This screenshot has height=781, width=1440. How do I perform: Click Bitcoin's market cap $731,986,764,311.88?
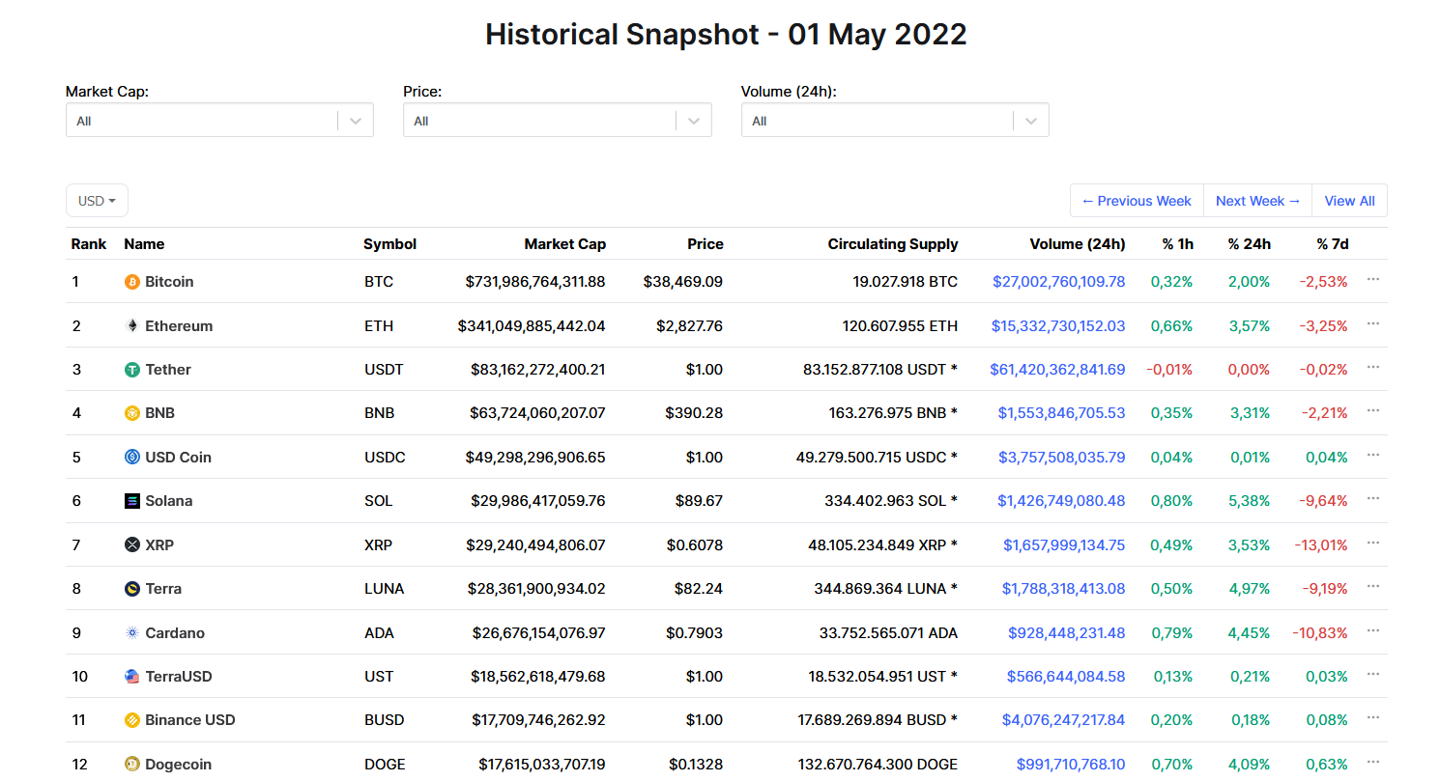coord(535,282)
